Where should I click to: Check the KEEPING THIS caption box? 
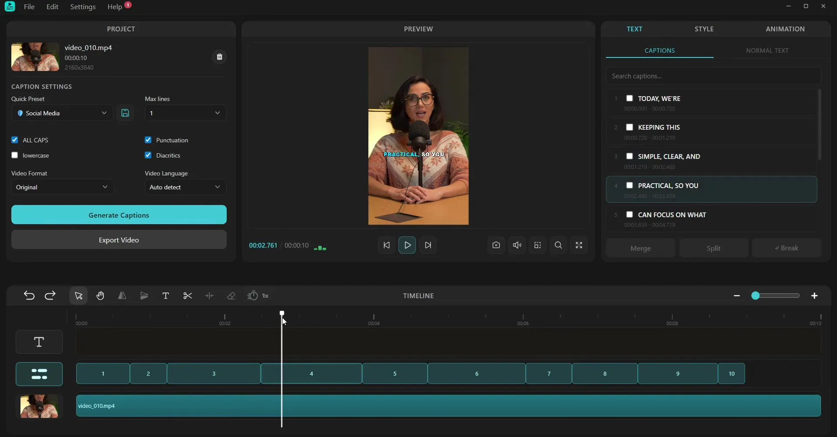629,128
